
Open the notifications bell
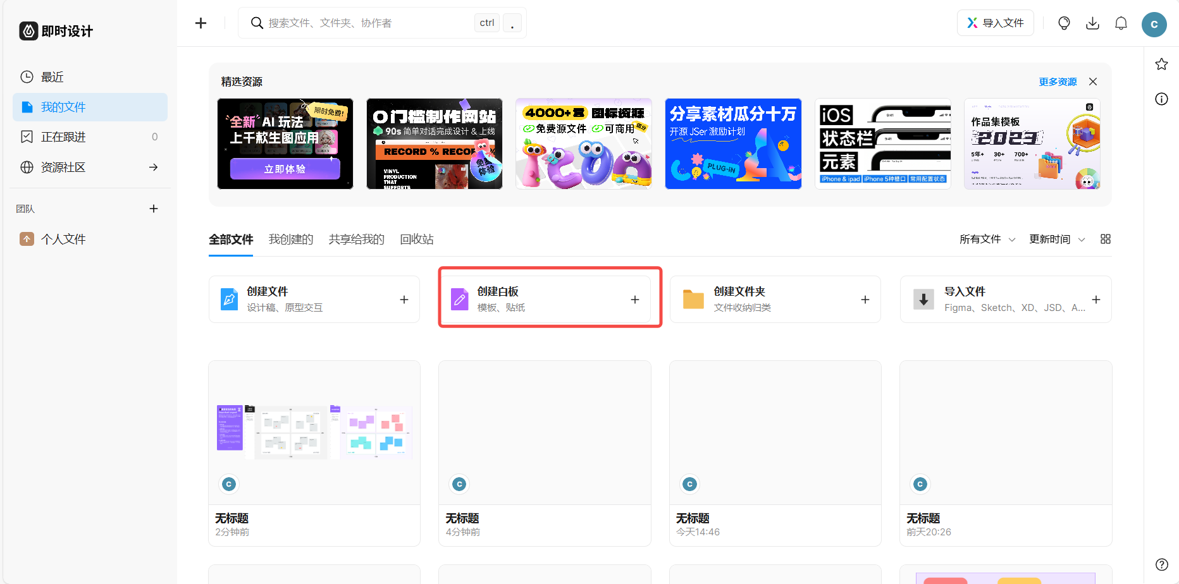point(1121,23)
